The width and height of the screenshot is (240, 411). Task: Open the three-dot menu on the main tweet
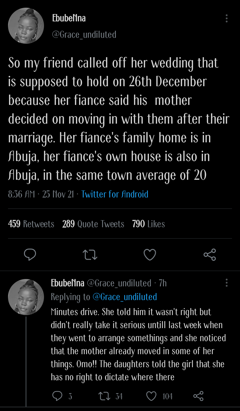point(227,18)
